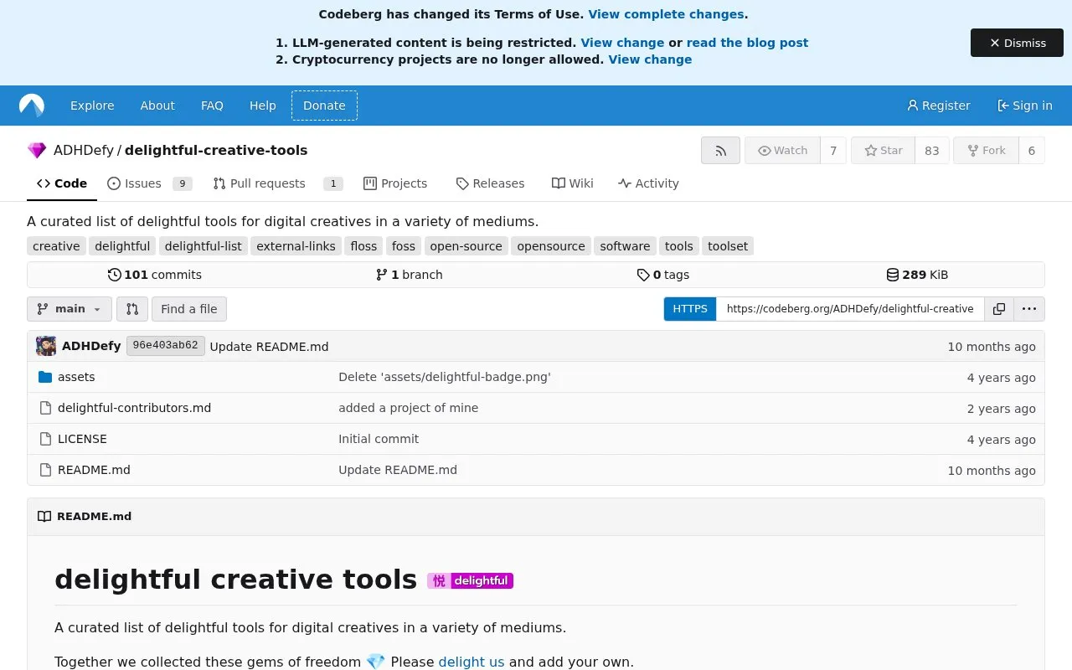Open the Projects tab
The height and width of the screenshot is (670, 1072).
[x=395, y=183]
